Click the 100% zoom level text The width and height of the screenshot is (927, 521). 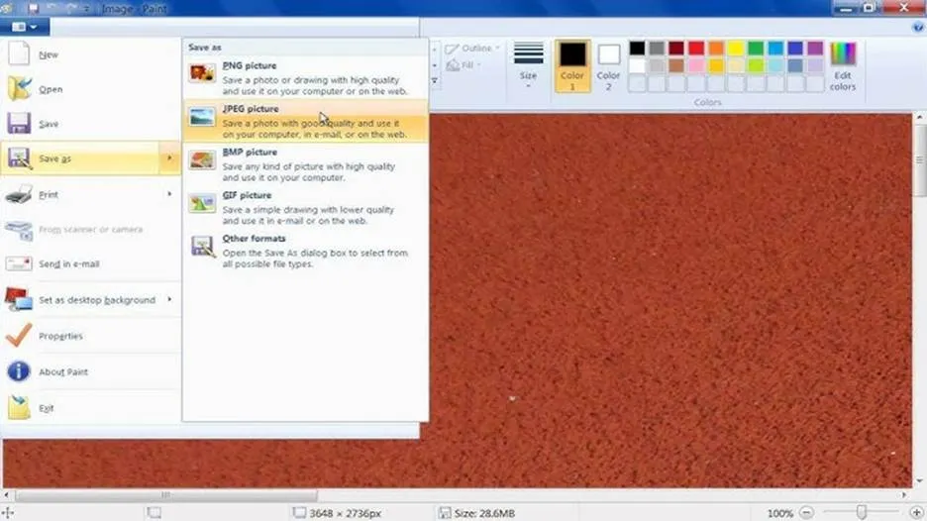779,513
